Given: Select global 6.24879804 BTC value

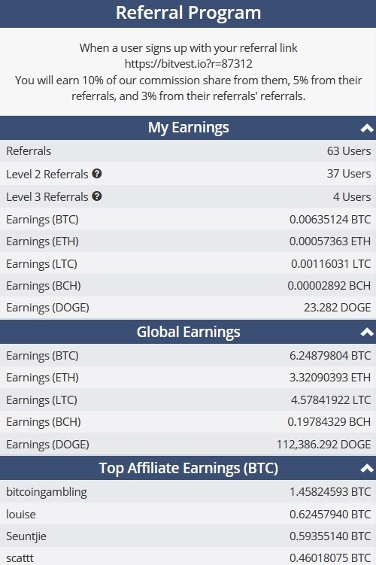Looking at the screenshot, I should pyautogui.click(x=330, y=356).
